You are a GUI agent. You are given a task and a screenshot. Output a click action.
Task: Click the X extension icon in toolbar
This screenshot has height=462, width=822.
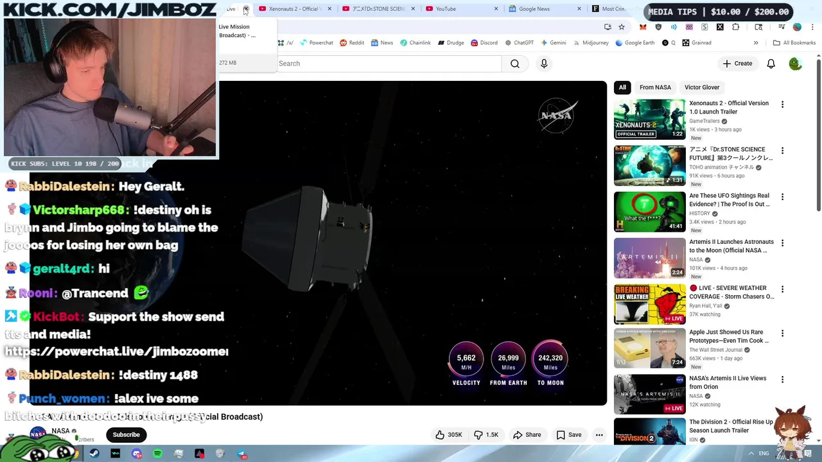[x=720, y=27]
